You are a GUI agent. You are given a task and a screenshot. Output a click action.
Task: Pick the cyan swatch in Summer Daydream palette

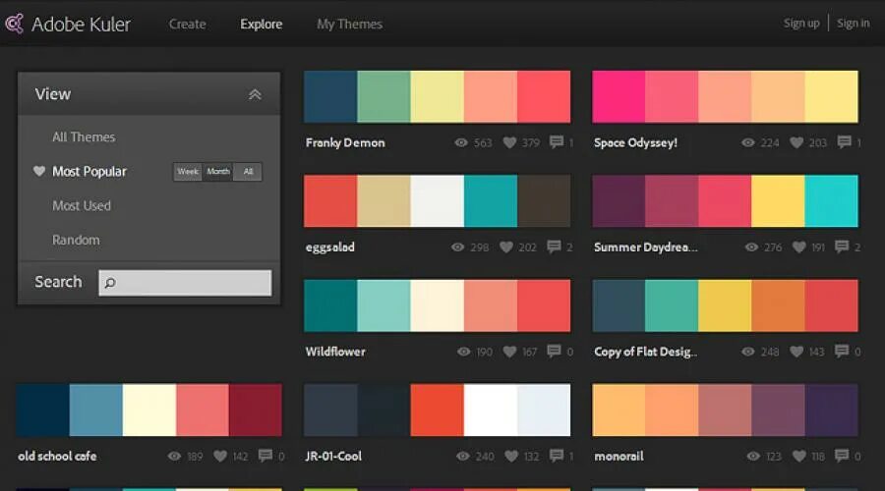point(831,200)
